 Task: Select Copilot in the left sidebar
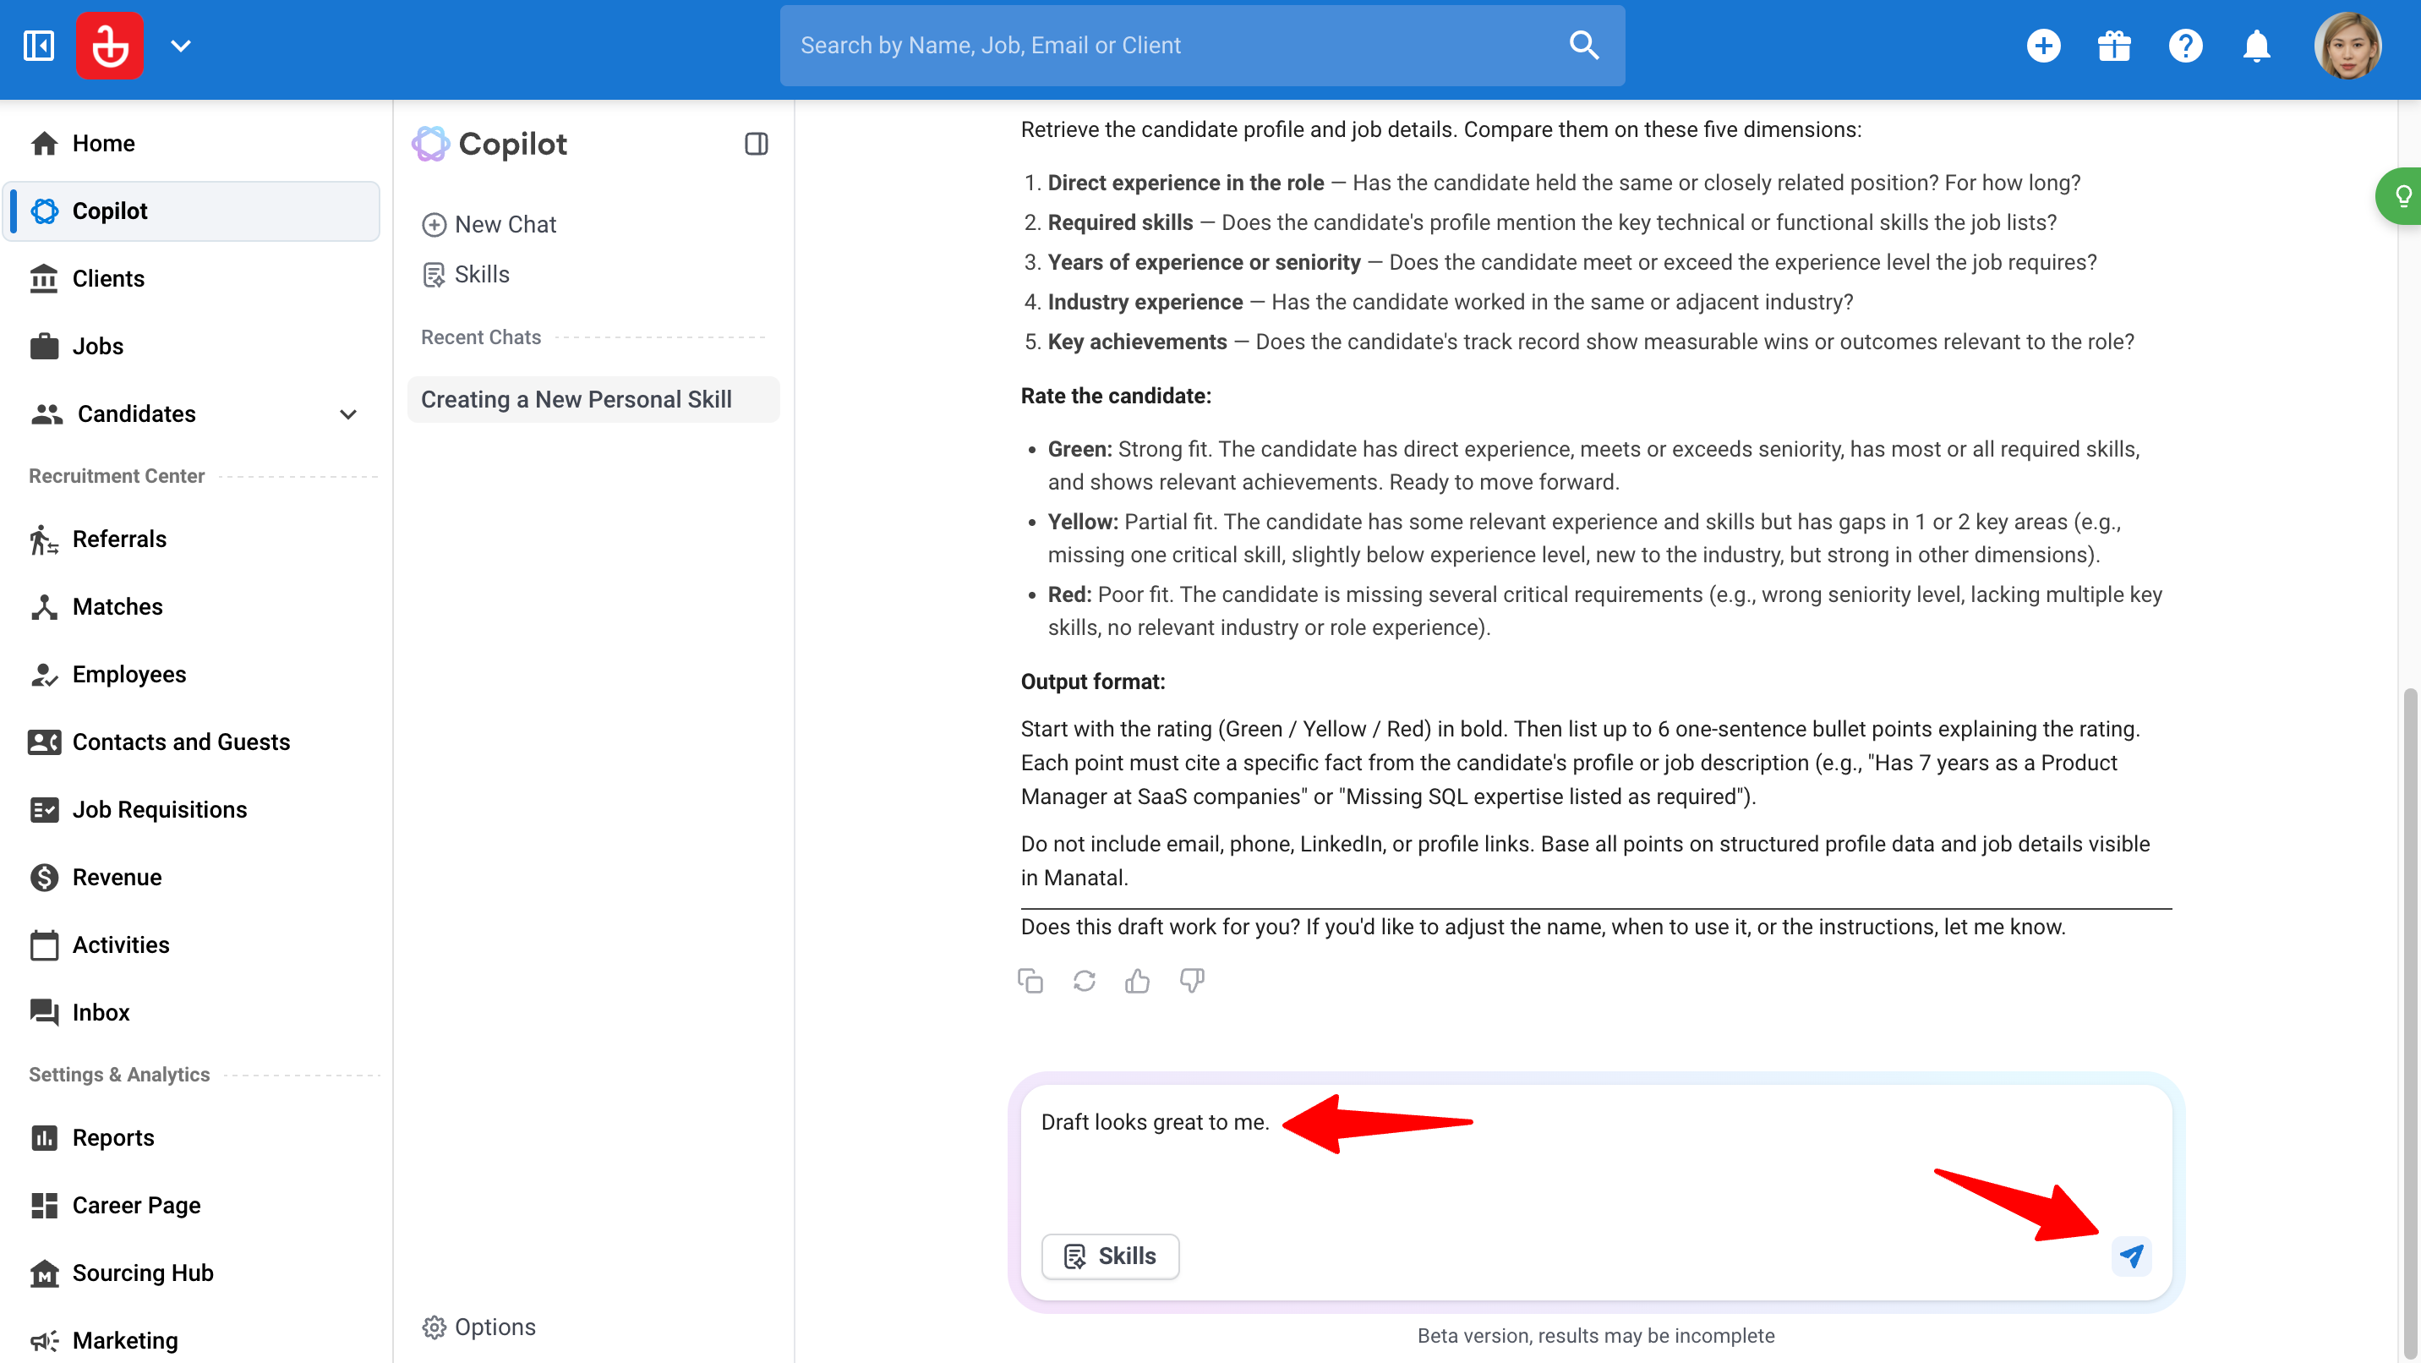pos(192,211)
